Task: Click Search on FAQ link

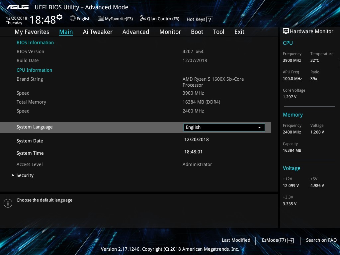Action: [321, 240]
